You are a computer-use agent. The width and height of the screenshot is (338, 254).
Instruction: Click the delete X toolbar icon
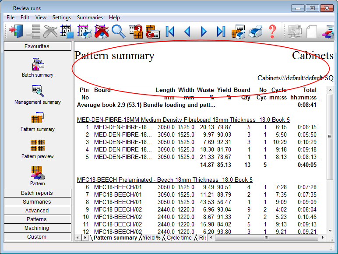click(x=50, y=32)
